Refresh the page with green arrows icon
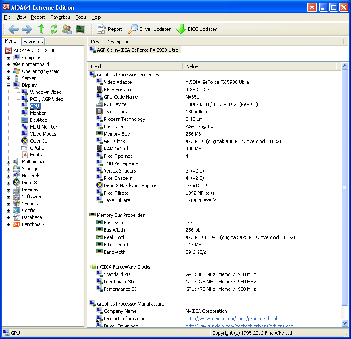 point(54,29)
